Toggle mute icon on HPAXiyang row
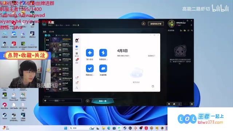This screenshot has height=131, width=233. (60, 60)
